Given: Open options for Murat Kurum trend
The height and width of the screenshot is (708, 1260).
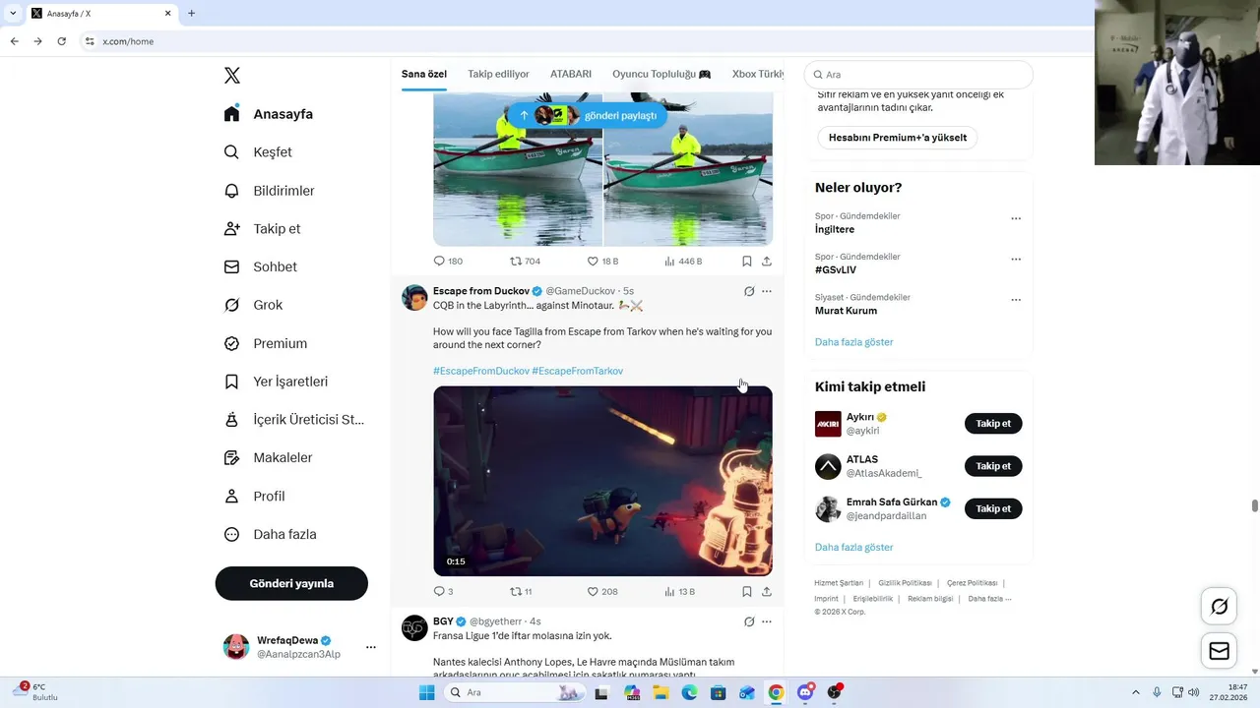Looking at the screenshot, I should coord(1016,300).
